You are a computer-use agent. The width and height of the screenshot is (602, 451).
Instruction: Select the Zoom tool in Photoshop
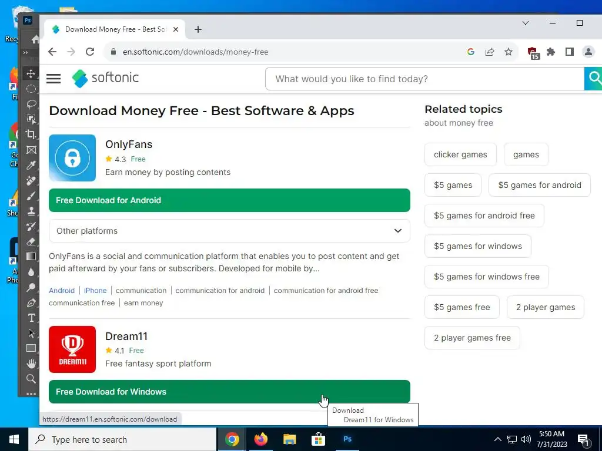pos(31,379)
